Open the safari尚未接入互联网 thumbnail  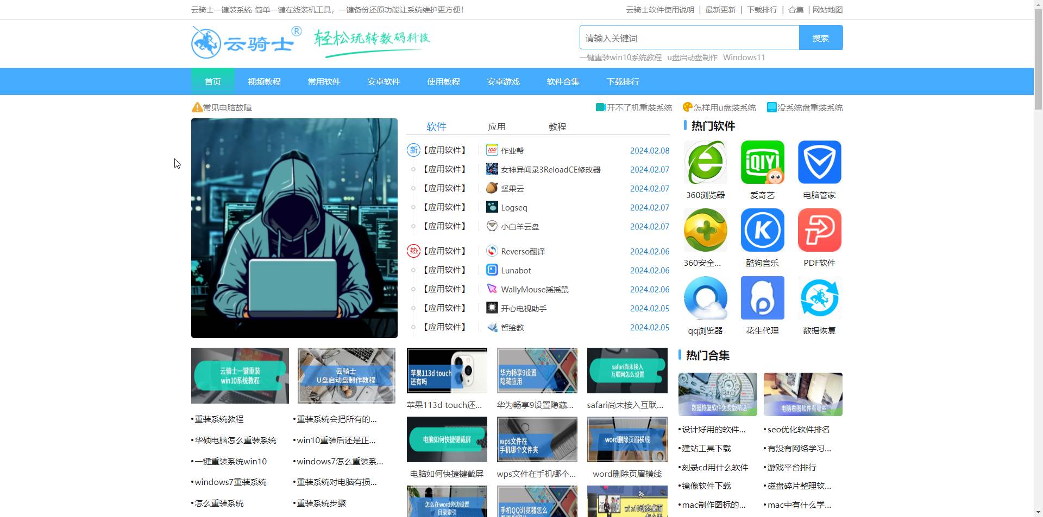click(627, 371)
